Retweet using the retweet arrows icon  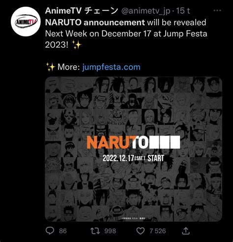(x=95, y=231)
